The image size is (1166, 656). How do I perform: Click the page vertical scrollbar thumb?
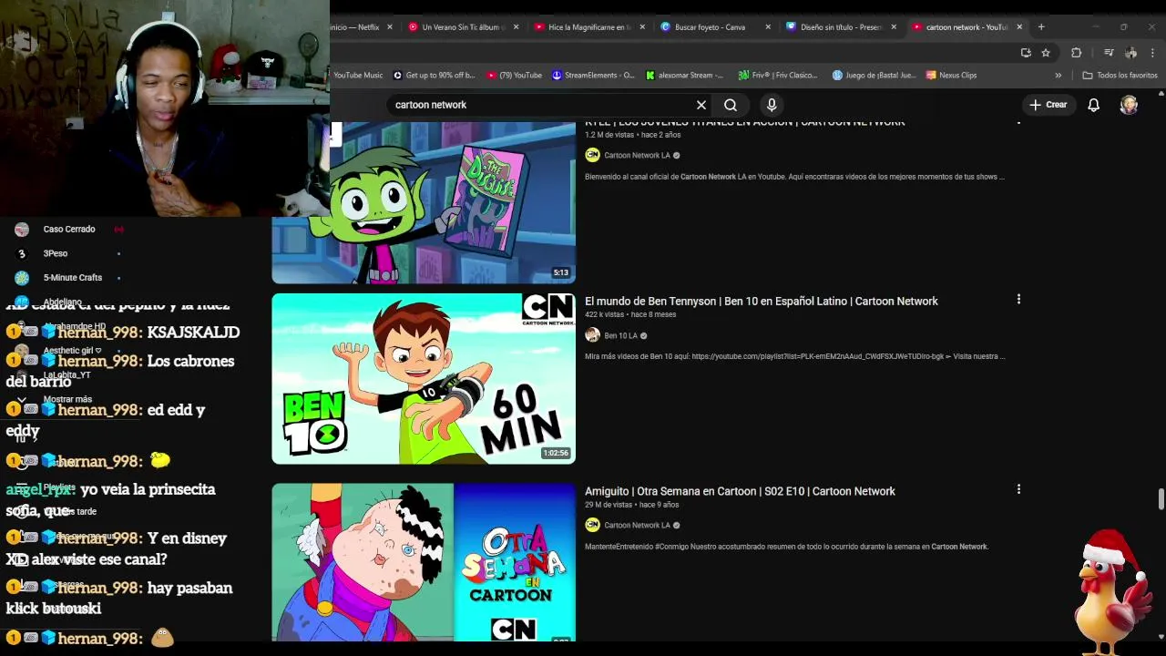tap(1161, 500)
